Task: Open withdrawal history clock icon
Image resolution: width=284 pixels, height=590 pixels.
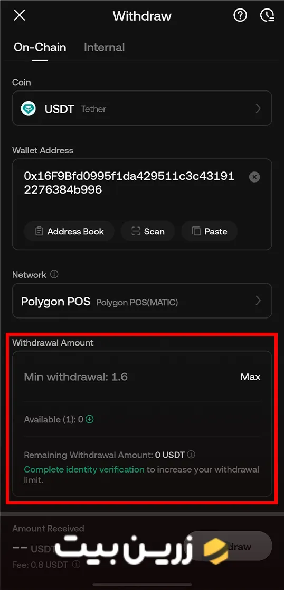Action: [x=267, y=15]
